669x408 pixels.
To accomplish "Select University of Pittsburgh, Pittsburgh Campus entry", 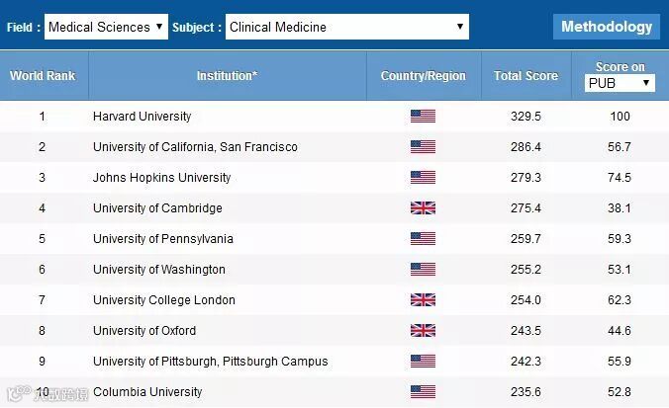I will click(x=210, y=362).
